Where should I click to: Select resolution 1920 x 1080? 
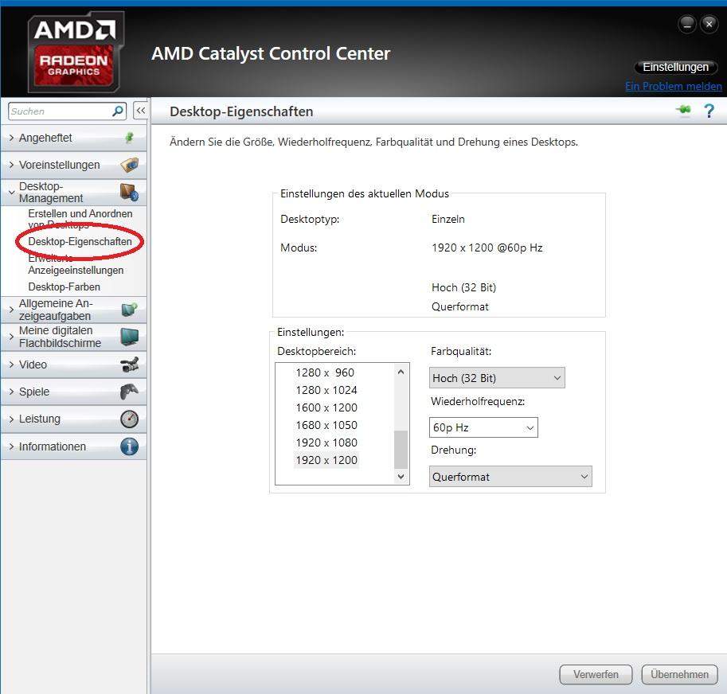coord(326,443)
